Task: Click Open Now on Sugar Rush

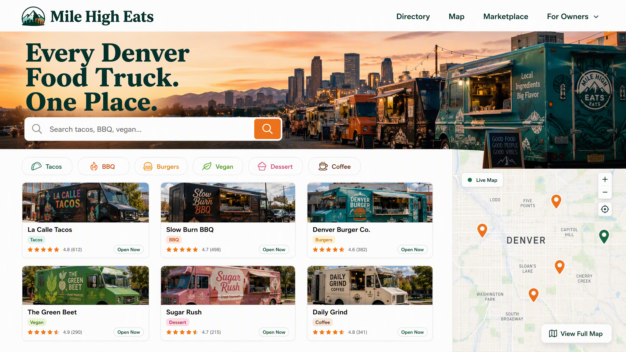Action: [274, 332]
